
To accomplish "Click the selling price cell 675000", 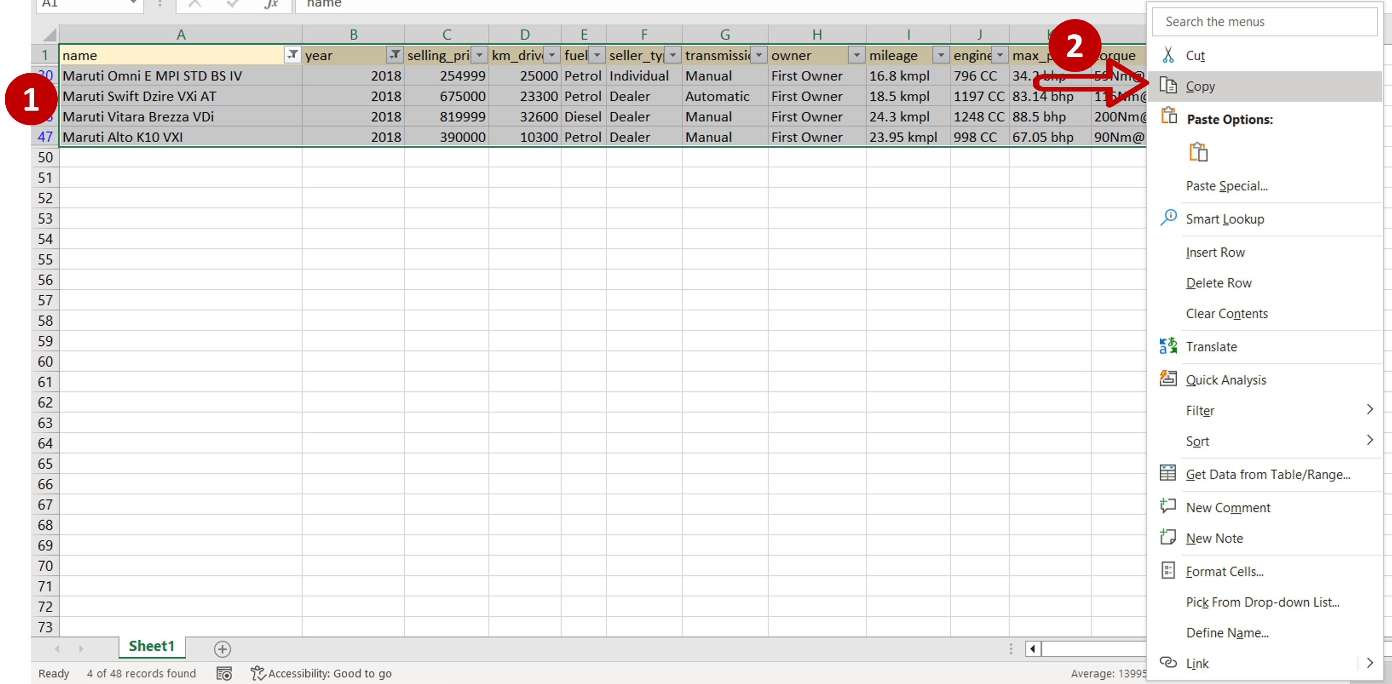I will 446,97.
